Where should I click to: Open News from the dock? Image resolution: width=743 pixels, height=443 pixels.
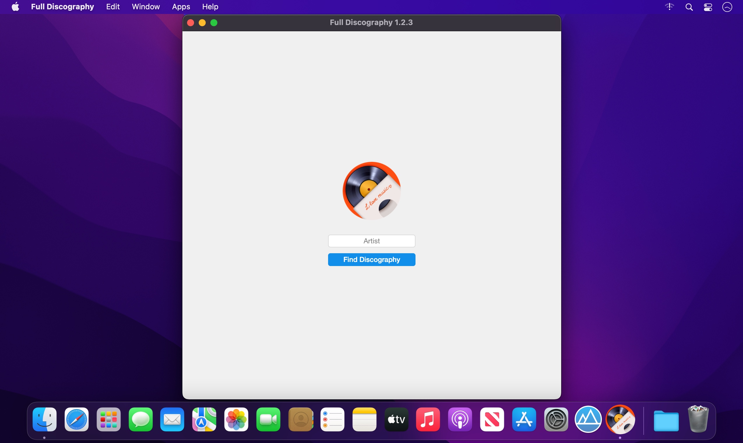(x=492, y=419)
